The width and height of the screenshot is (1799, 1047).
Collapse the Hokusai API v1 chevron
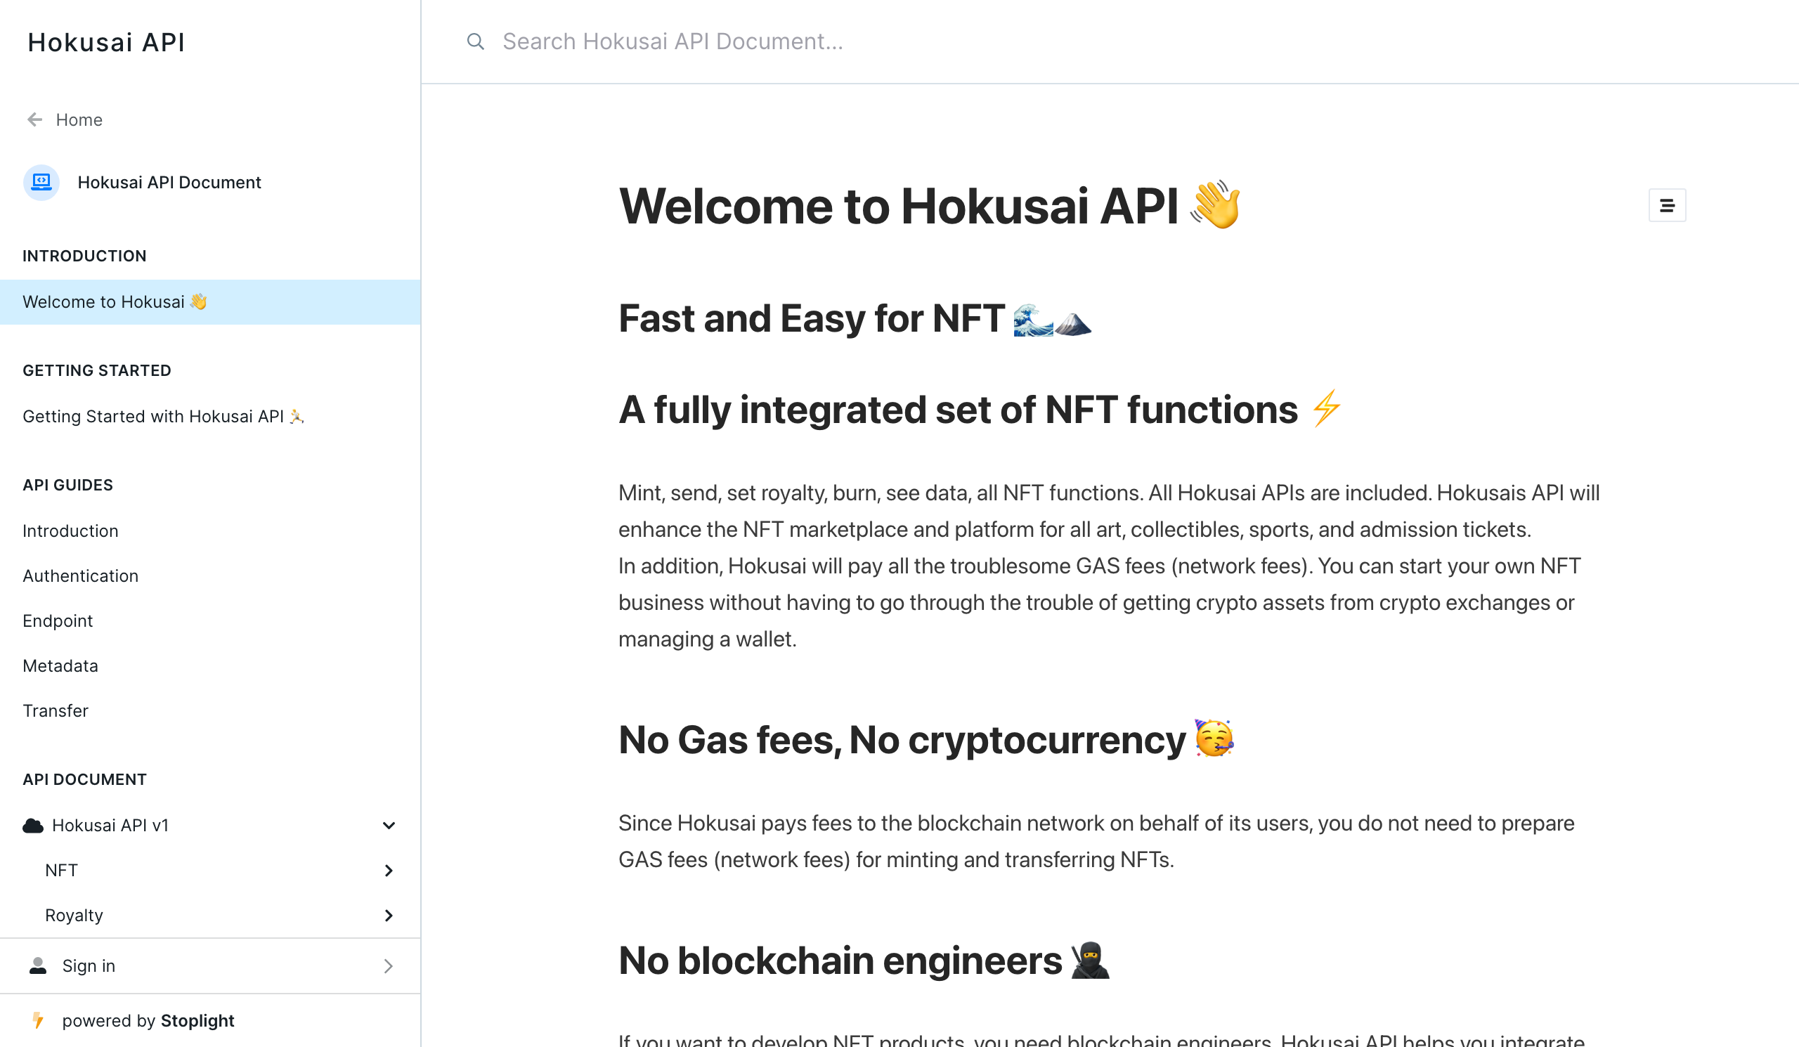[x=389, y=825]
